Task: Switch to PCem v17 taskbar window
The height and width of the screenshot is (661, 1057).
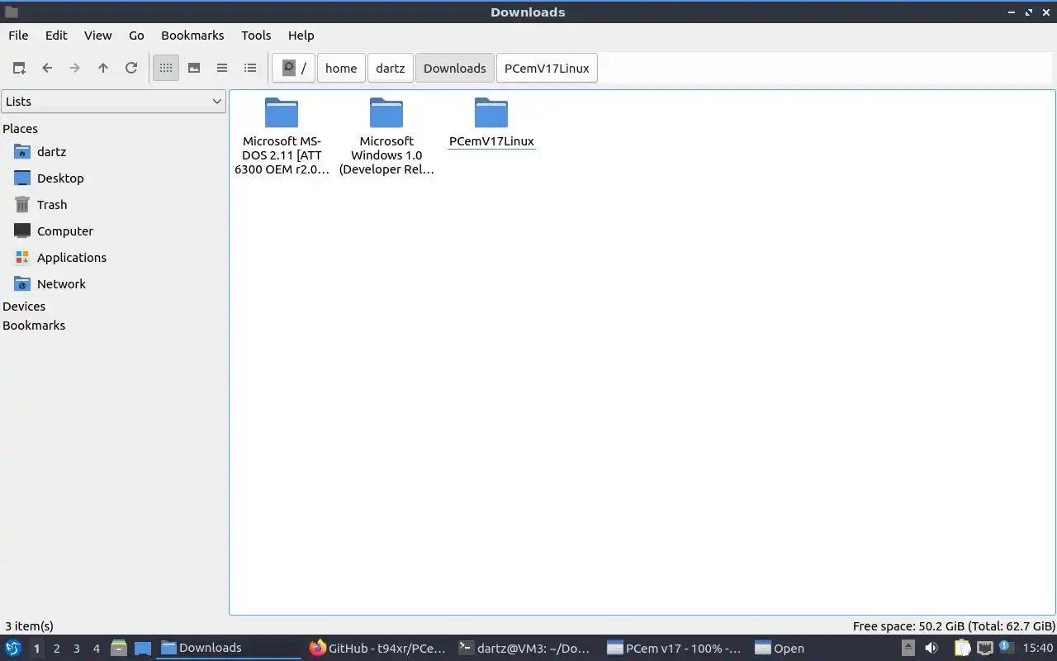Action: (x=675, y=648)
